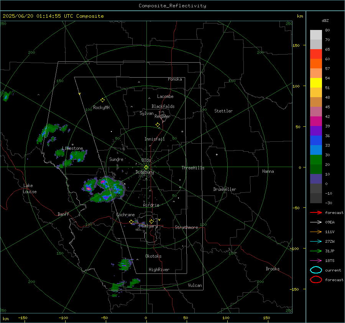Click the yellow diamond marker below Cochrane
Image resolution: width=345 pixels, height=323 pixels.
(131, 222)
